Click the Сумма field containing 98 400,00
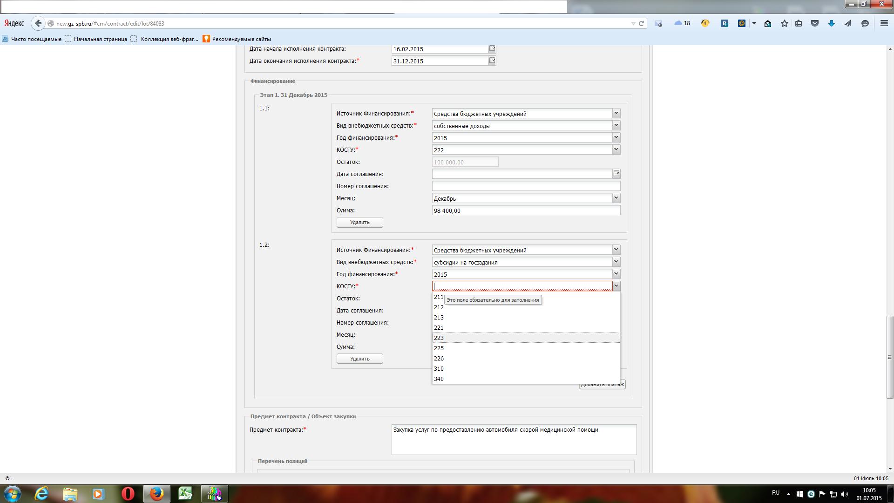The height and width of the screenshot is (503, 894). coord(525,211)
